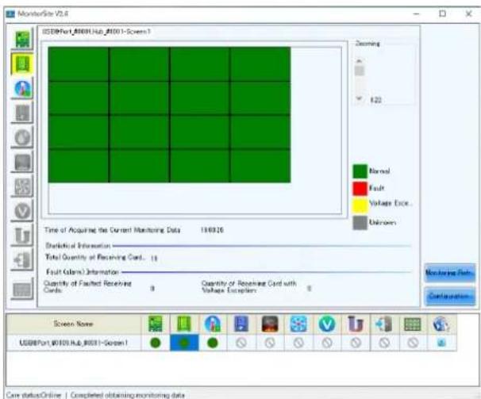
Task: Open the Configuration button
Action: point(450,296)
